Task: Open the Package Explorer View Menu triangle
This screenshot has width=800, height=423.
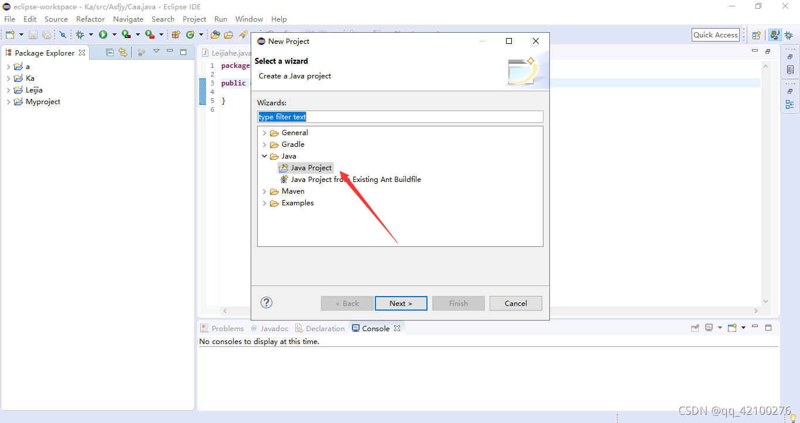Action: pos(156,51)
